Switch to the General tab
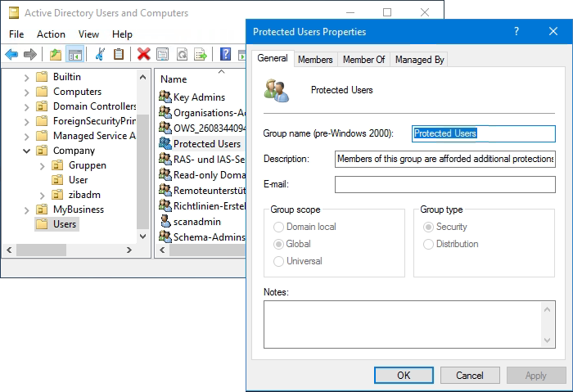Image resolution: width=573 pixels, height=392 pixels. tap(273, 58)
